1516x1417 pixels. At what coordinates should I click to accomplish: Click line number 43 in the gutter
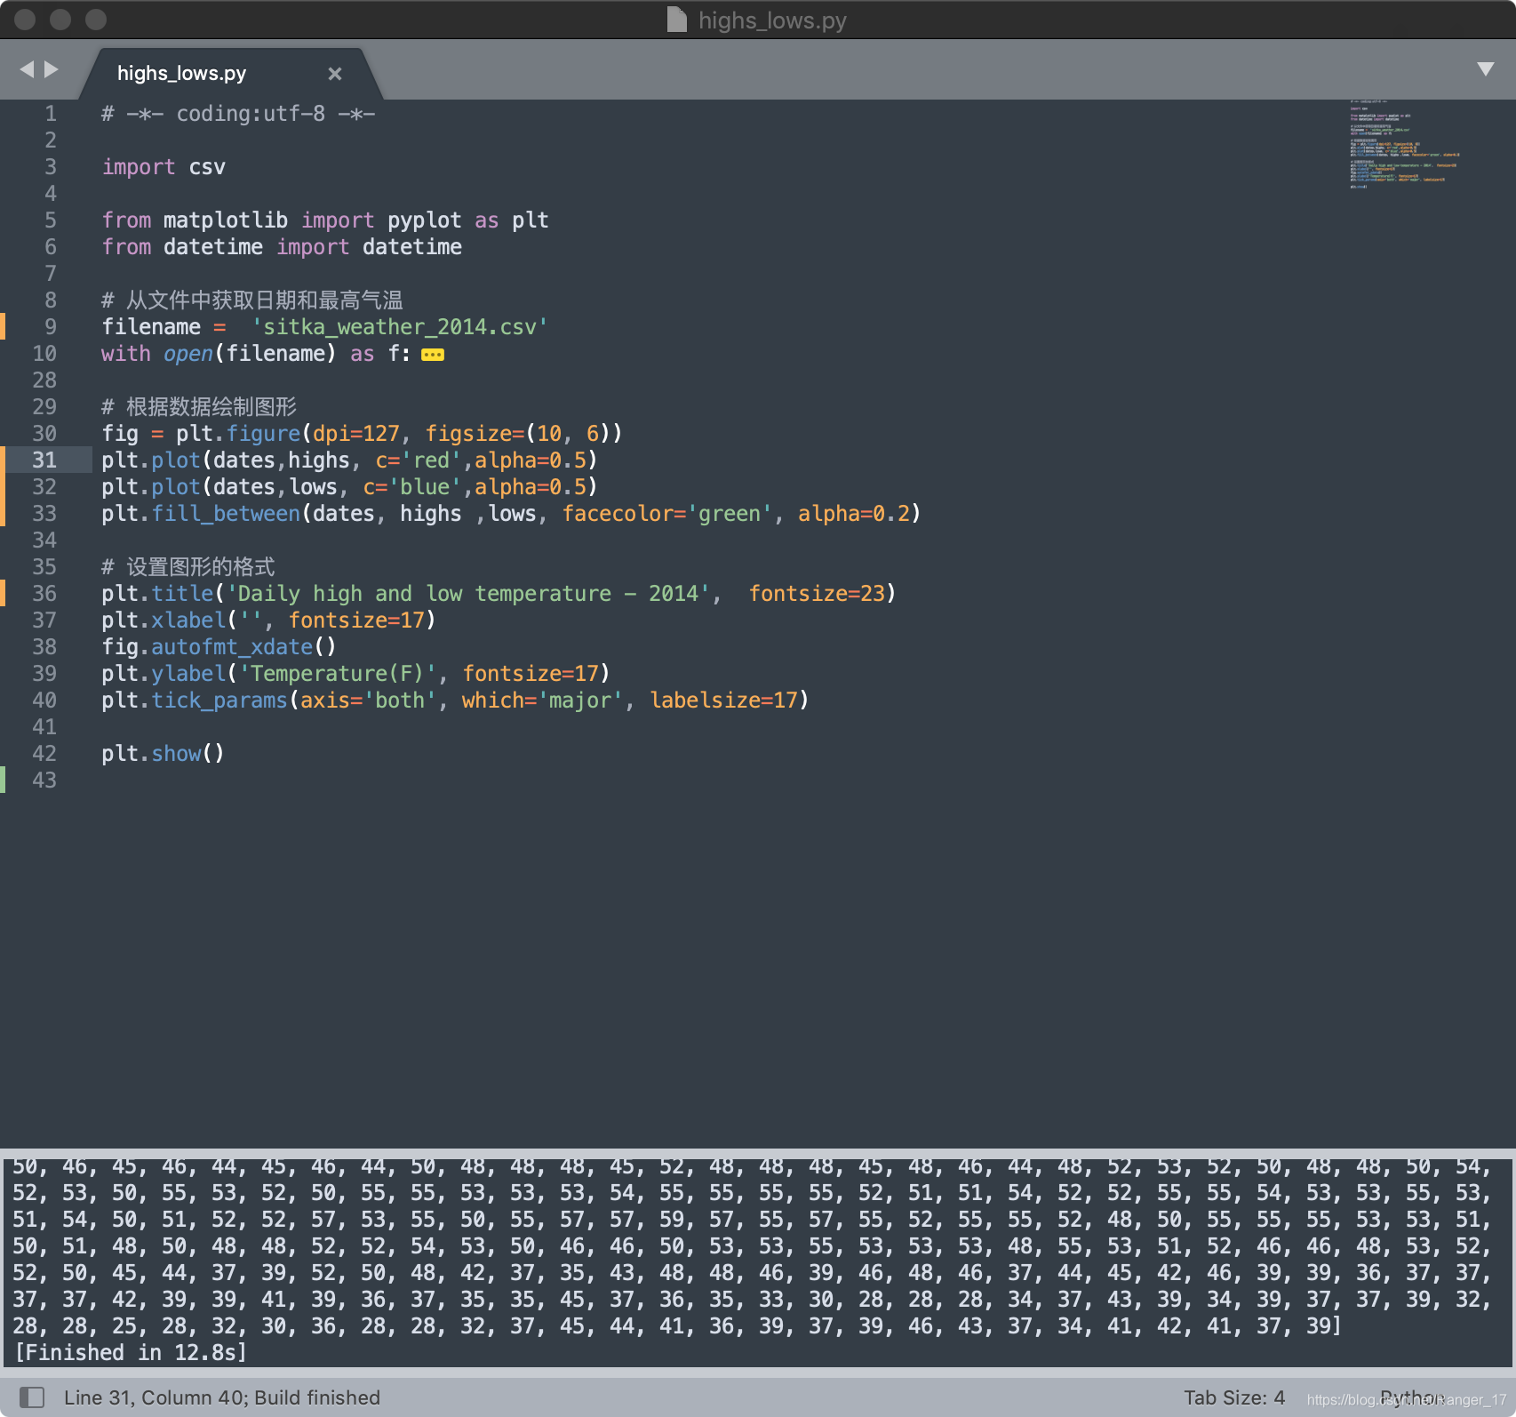[x=44, y=781]
